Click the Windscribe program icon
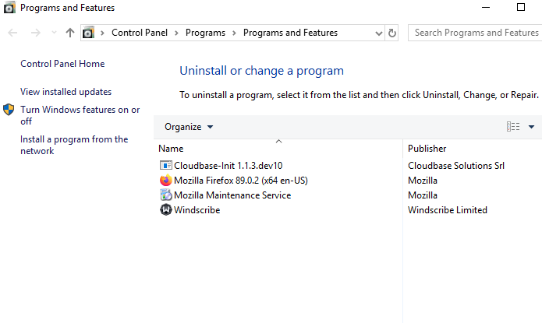 coord(166,210)
